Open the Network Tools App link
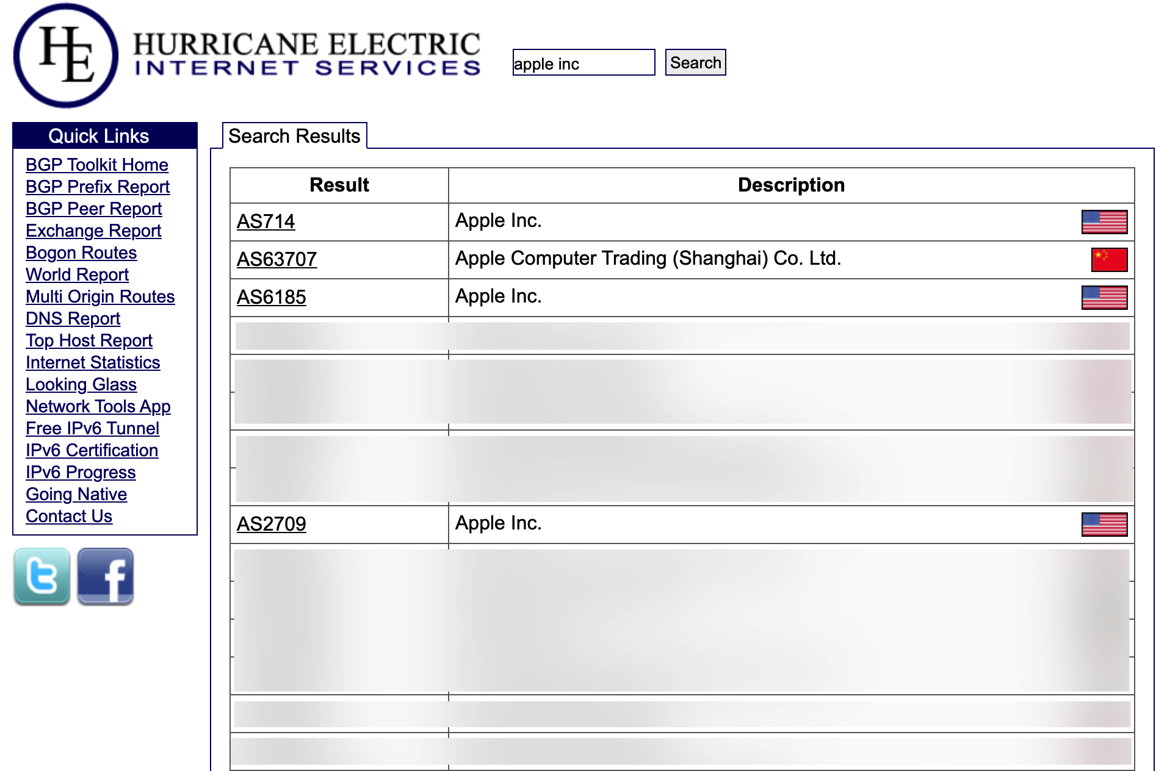This screenshot has height=771, width=1156. (x=98, y=406)
